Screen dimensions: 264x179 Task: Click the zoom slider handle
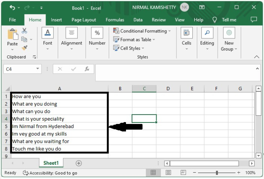(x=217, y=173)
